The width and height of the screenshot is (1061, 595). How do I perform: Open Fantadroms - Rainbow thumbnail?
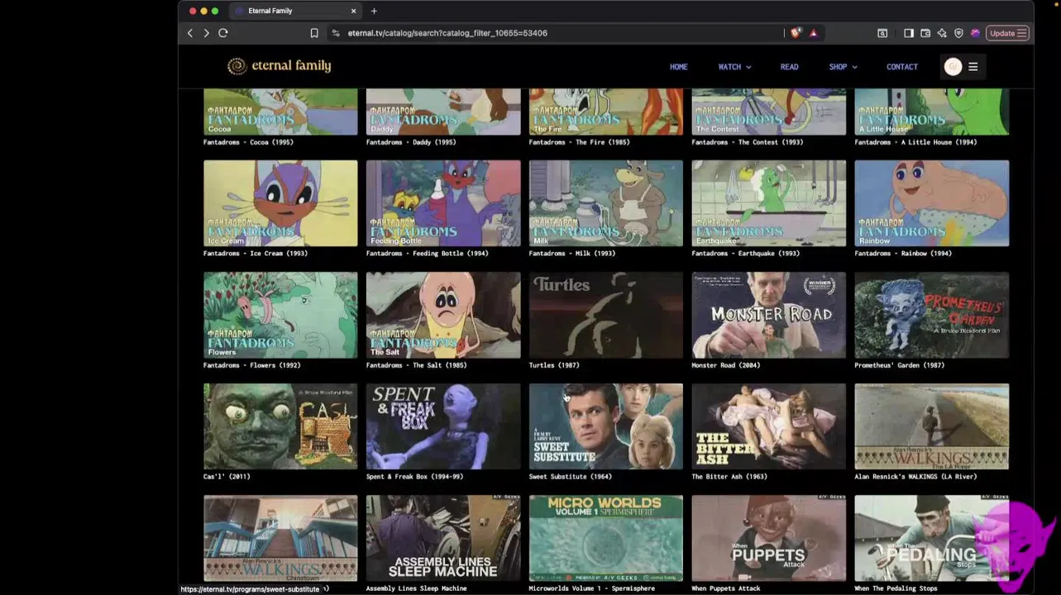932,203
